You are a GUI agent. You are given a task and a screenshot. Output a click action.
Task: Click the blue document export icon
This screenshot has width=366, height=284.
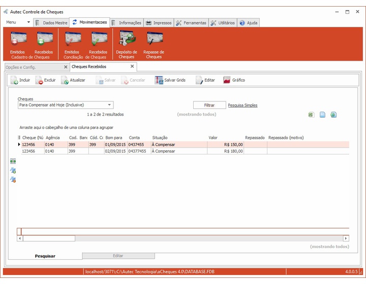pos(322,115)
